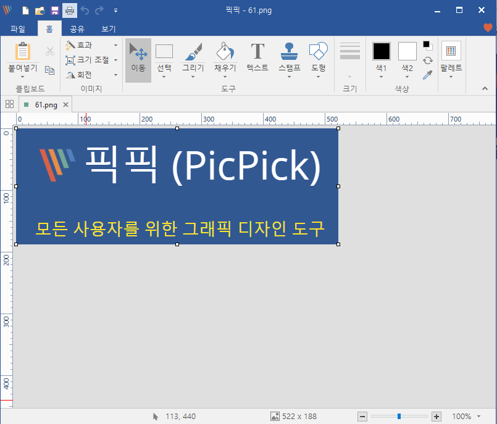Open the 크기 line thickness selector
This screenshot has height=424, width=497.
[x=350, y=60]
